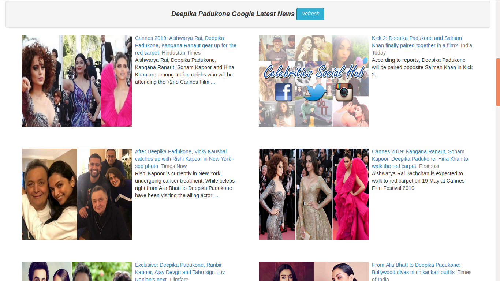Click the Cannes gowns thumbnail by Firstpost story
This screenshot has width=500, height=281.
[x=314, y=194]
